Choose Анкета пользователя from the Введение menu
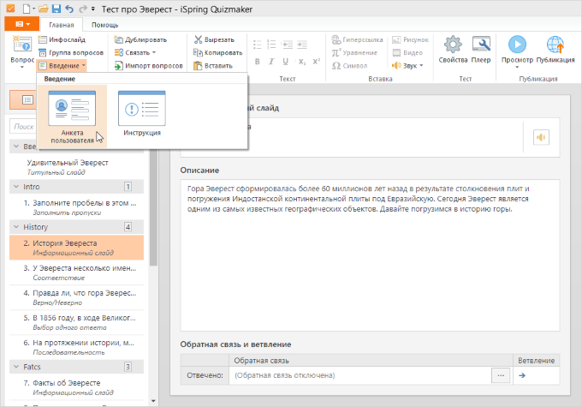Viewport: 582px width, 407px height. click(x=72, y=117)
